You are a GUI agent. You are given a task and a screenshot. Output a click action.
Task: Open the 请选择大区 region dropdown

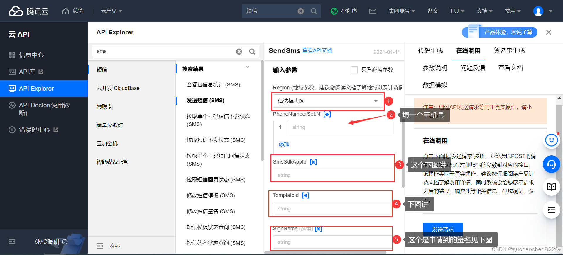point(328,101)
